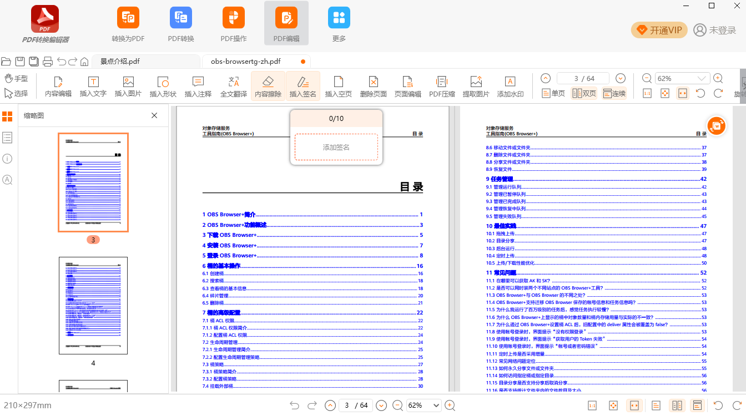
Task: Open the thumbnails panel in left sidebar
Action: coord(7,116)
